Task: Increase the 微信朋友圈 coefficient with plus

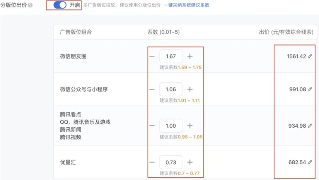Action: 190,57
